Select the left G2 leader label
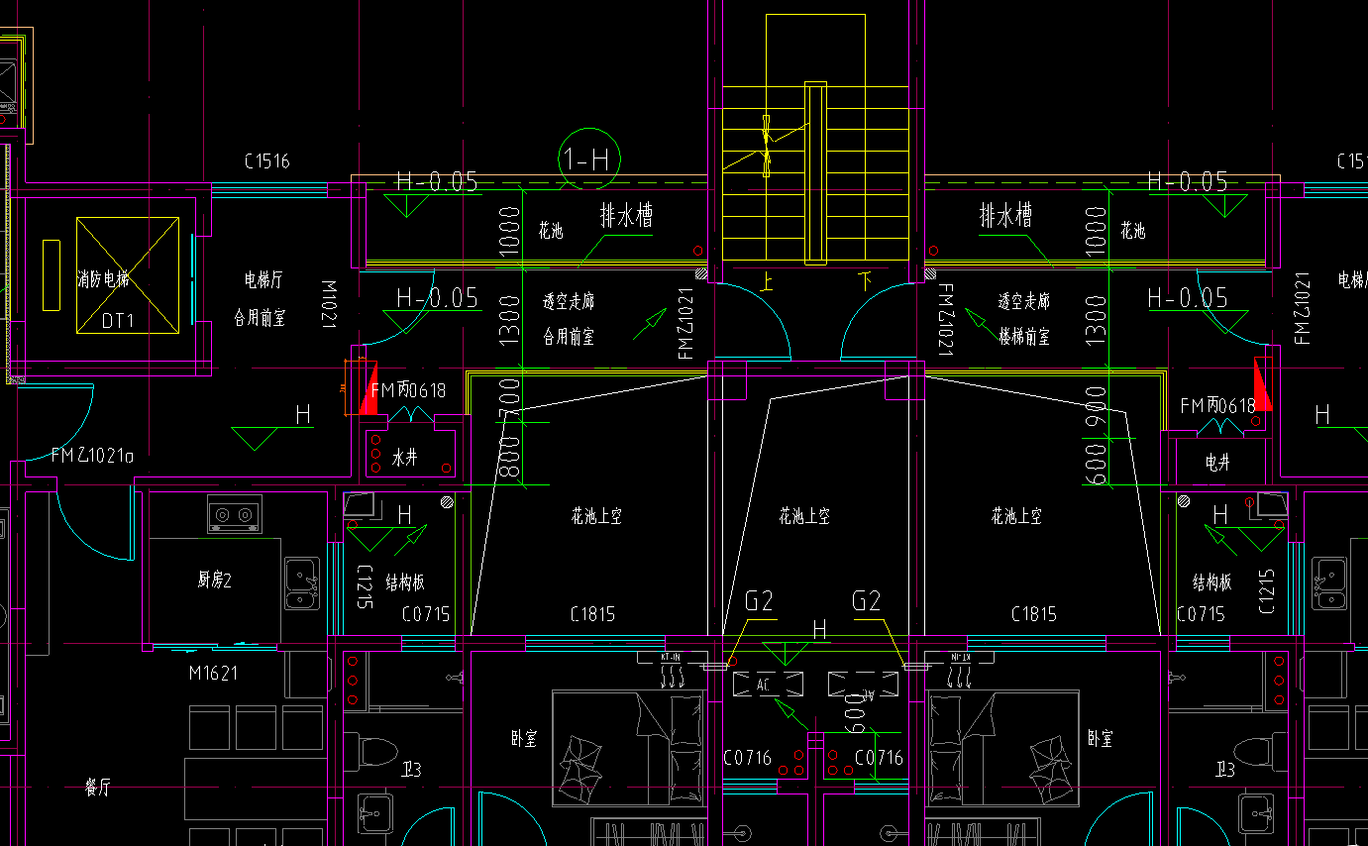The image size is (1368, 846). [759, 600]
